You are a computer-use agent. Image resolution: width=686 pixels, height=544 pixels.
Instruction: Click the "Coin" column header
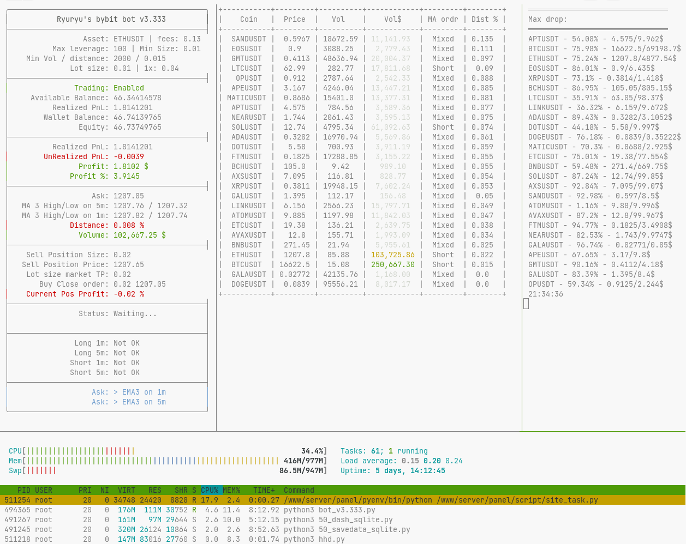249,19
